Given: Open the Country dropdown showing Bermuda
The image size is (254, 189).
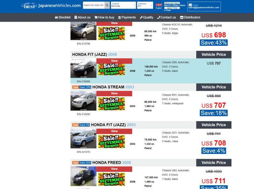Looking at the screenshot, I should (123, 5).
